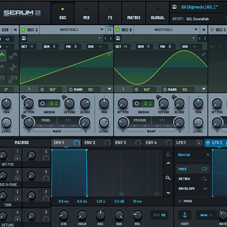227x227 pixels.
Task: Click OSC B WT POS knob
Action: pos(123,103)
